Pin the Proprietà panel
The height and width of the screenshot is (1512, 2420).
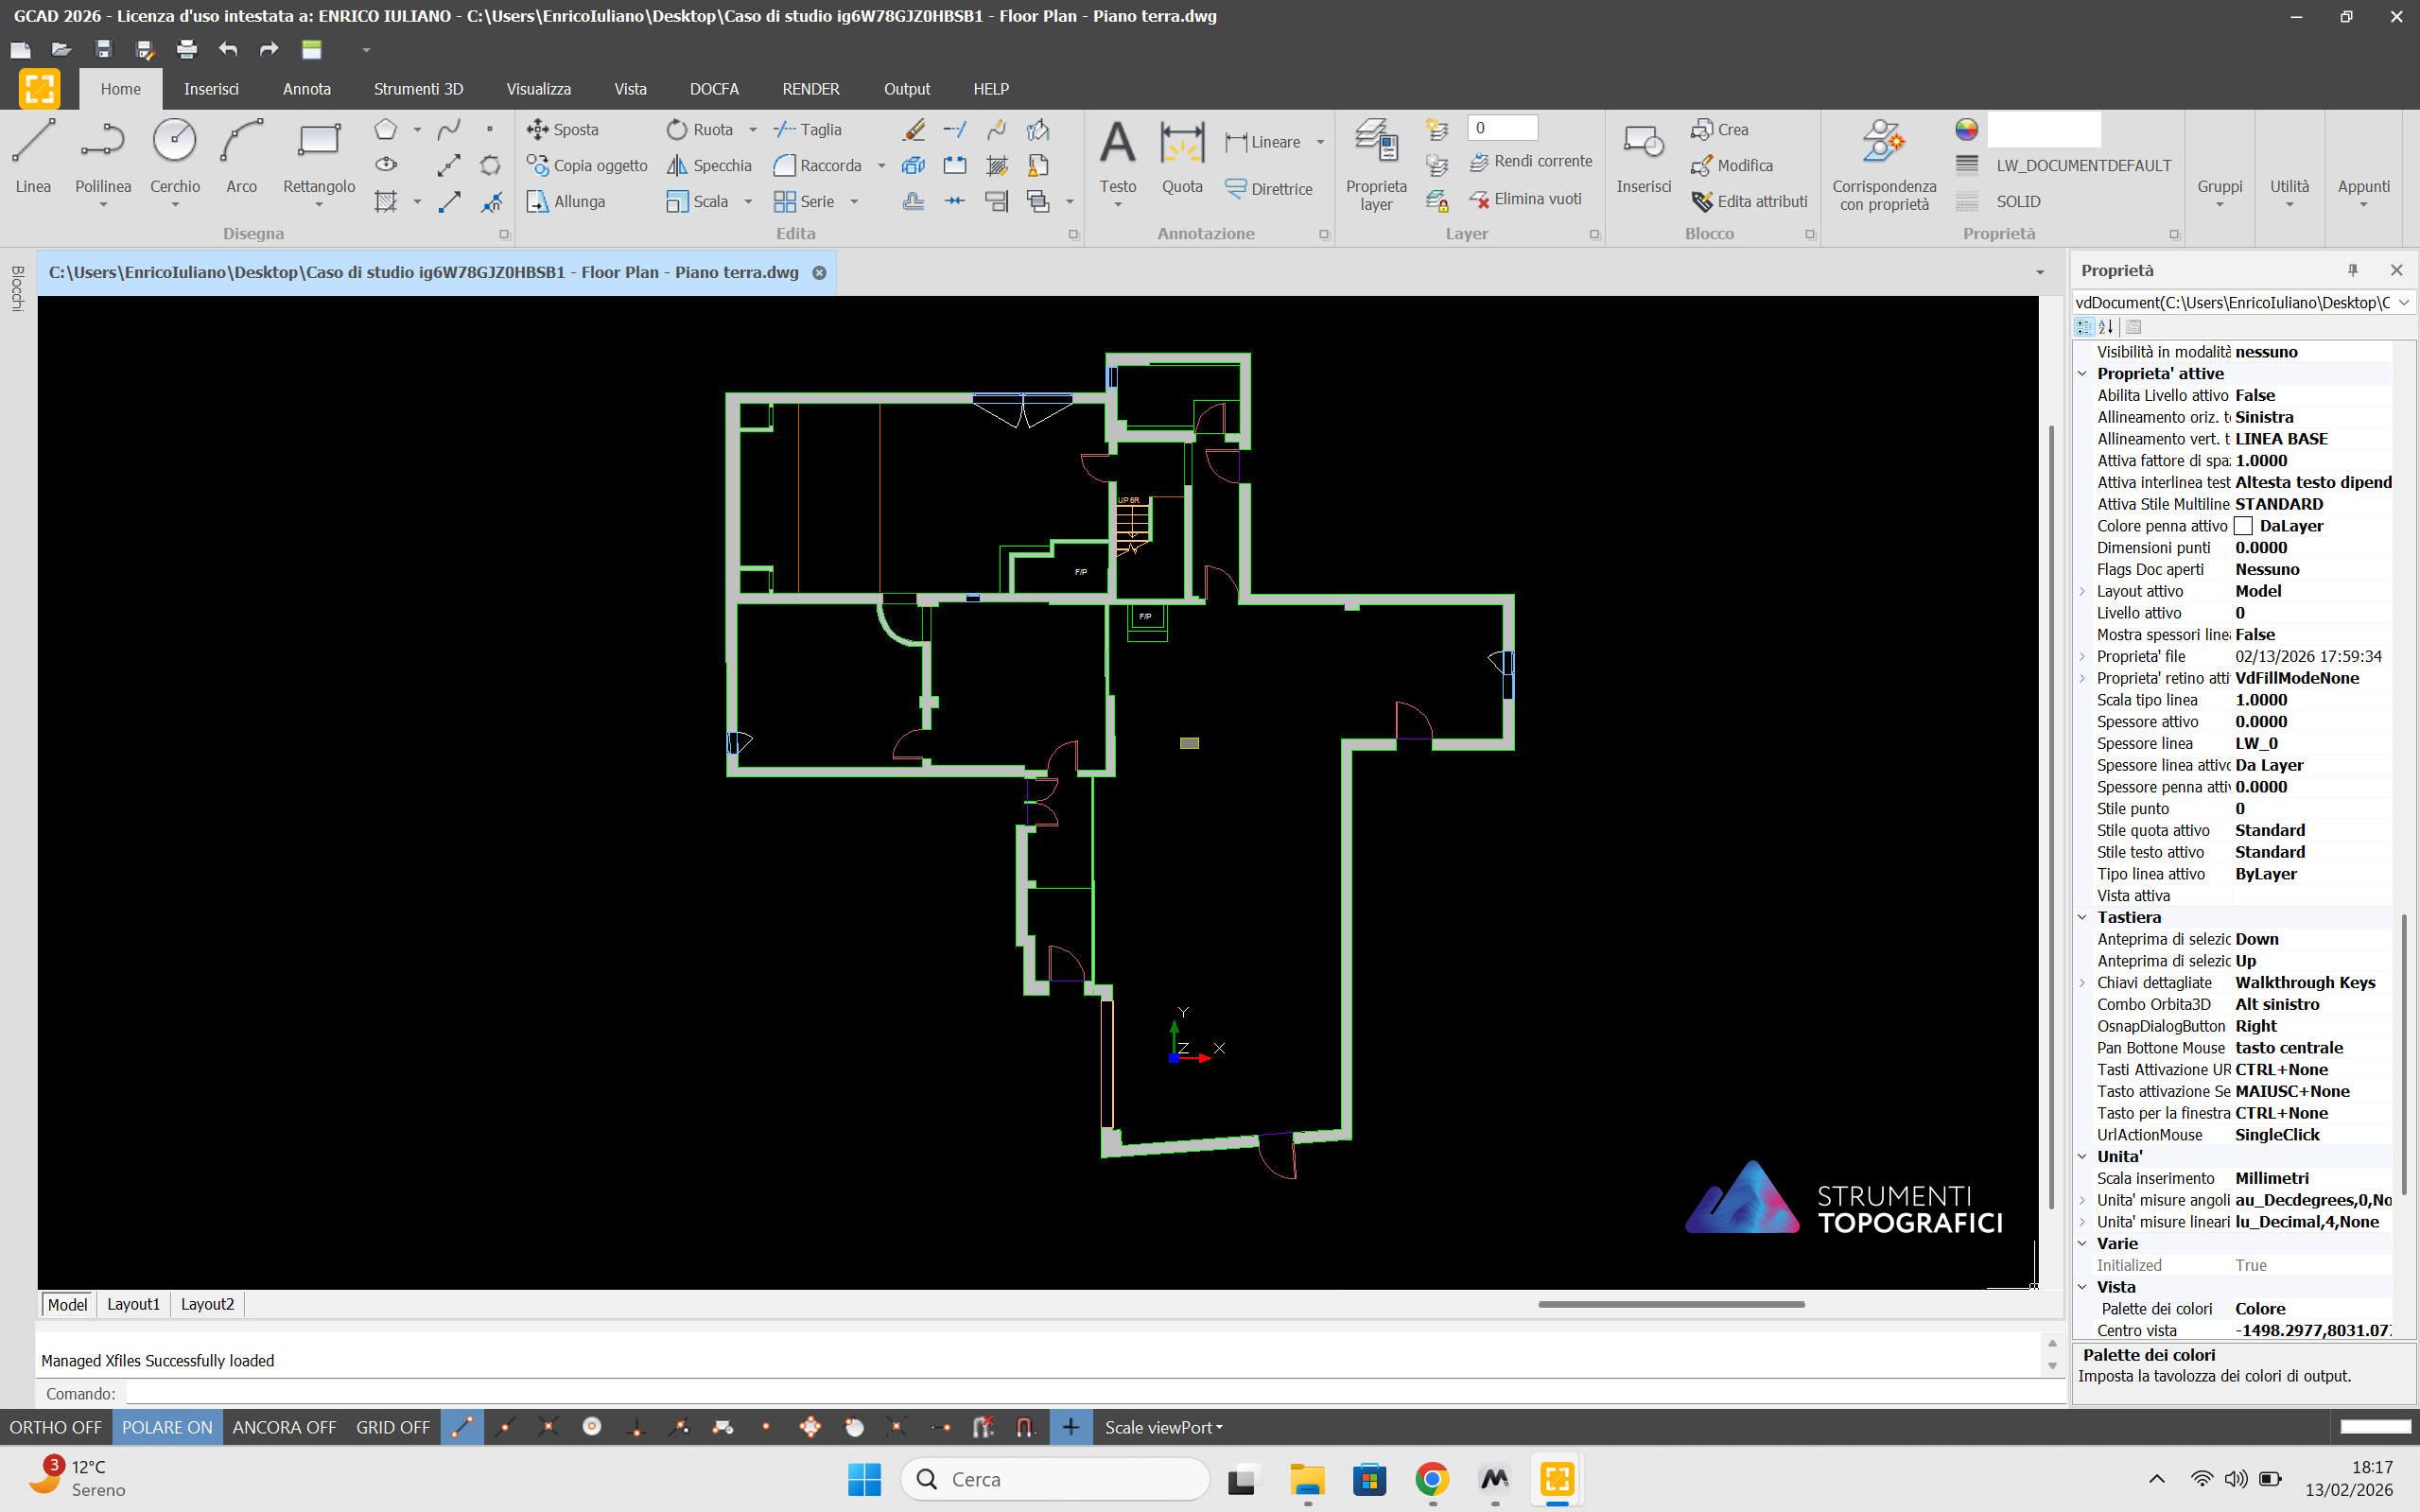click(x=2352, y=270)
